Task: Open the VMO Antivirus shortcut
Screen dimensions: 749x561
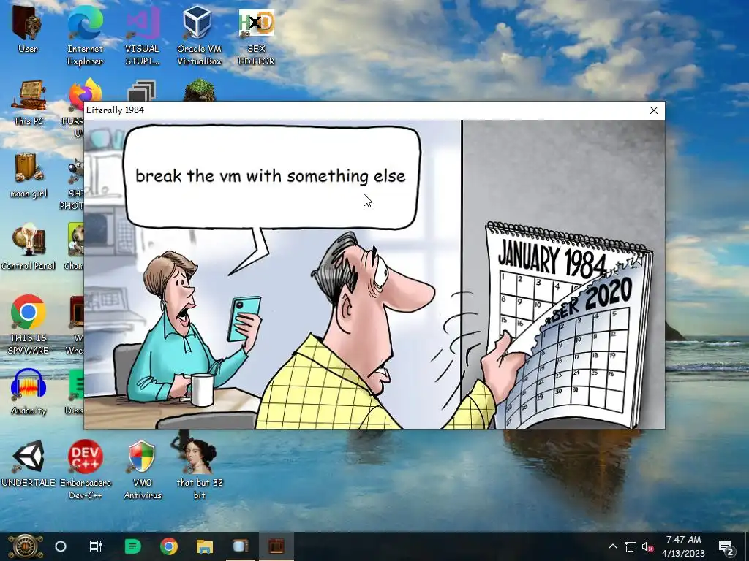Action: click(143, 470)
